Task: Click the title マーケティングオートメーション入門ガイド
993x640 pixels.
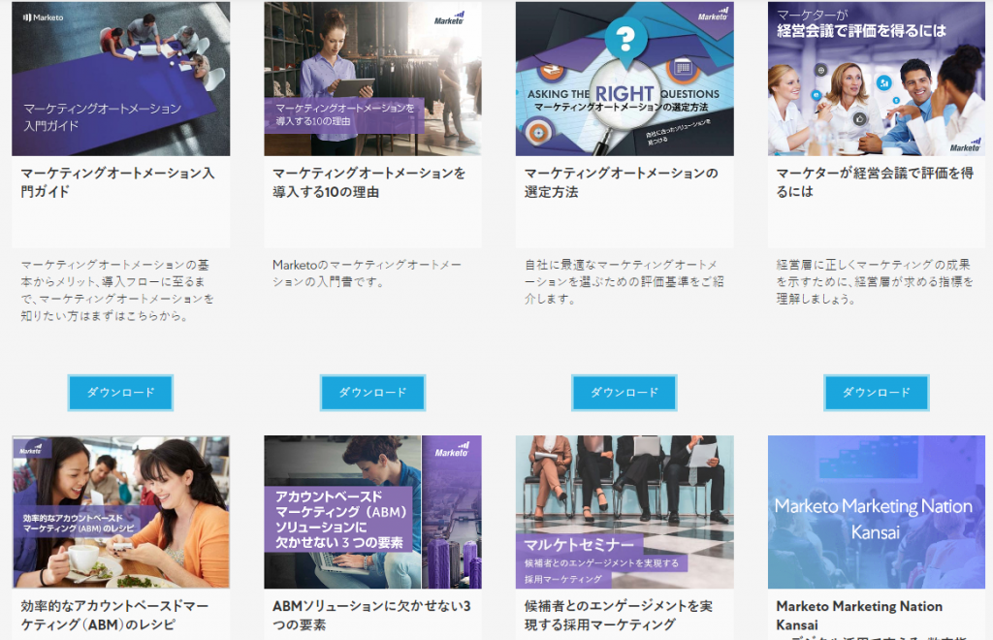Action: coord(117,182)
